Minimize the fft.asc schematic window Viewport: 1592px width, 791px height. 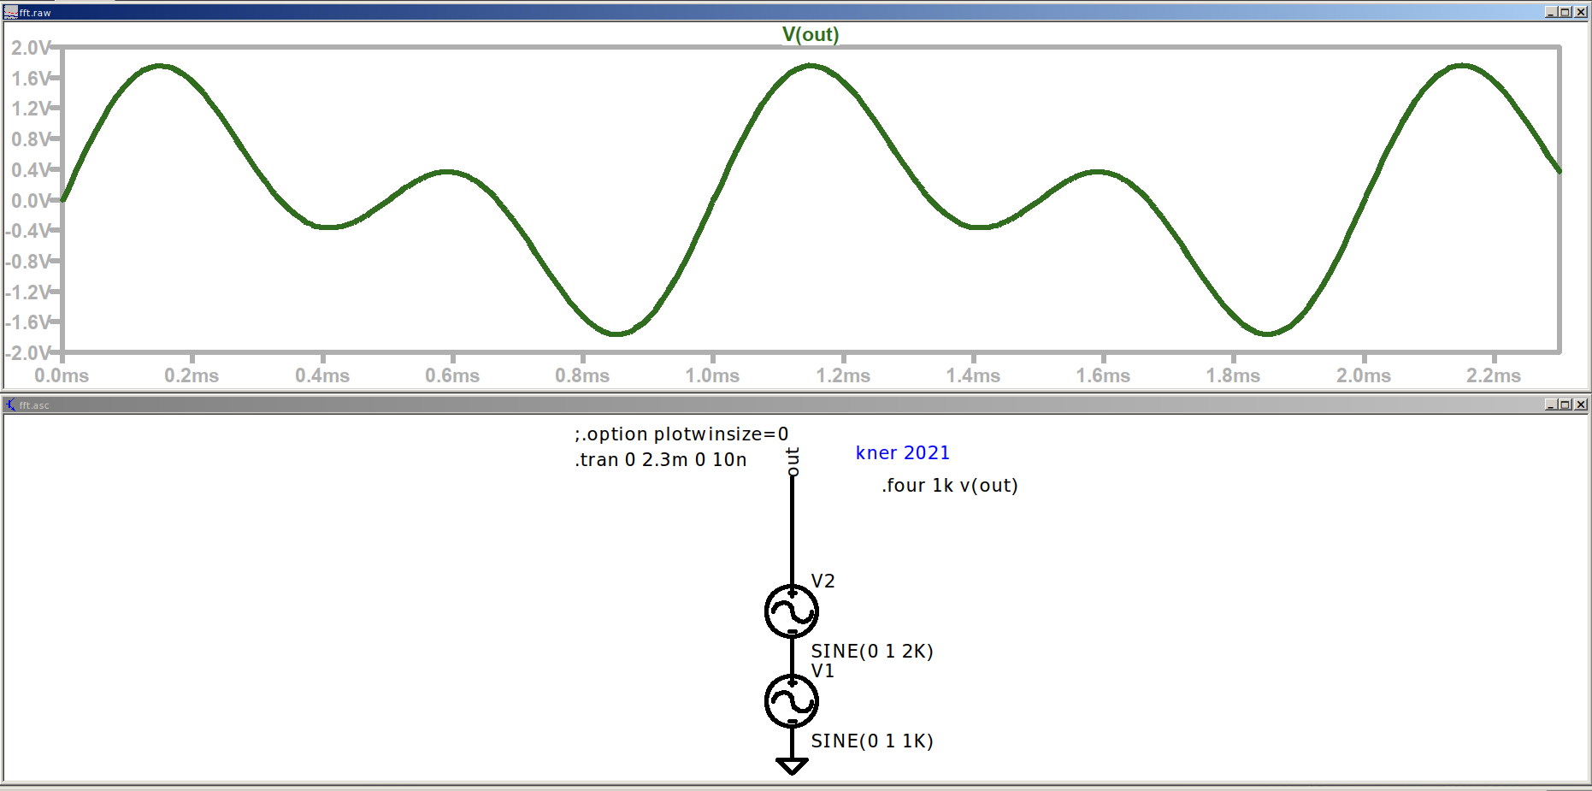pyautogui.click(x=1551, y=404)
